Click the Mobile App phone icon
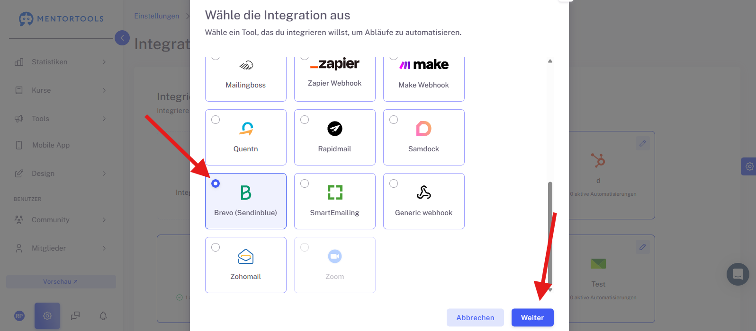 (19, 145)
